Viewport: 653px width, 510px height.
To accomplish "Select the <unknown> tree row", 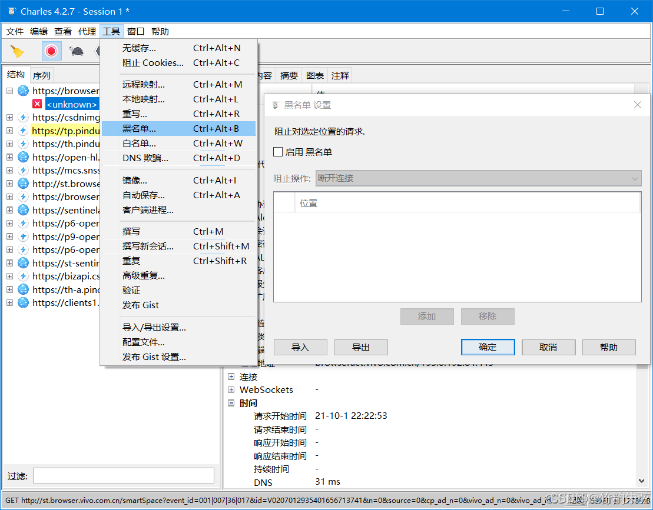I will 72,104.
